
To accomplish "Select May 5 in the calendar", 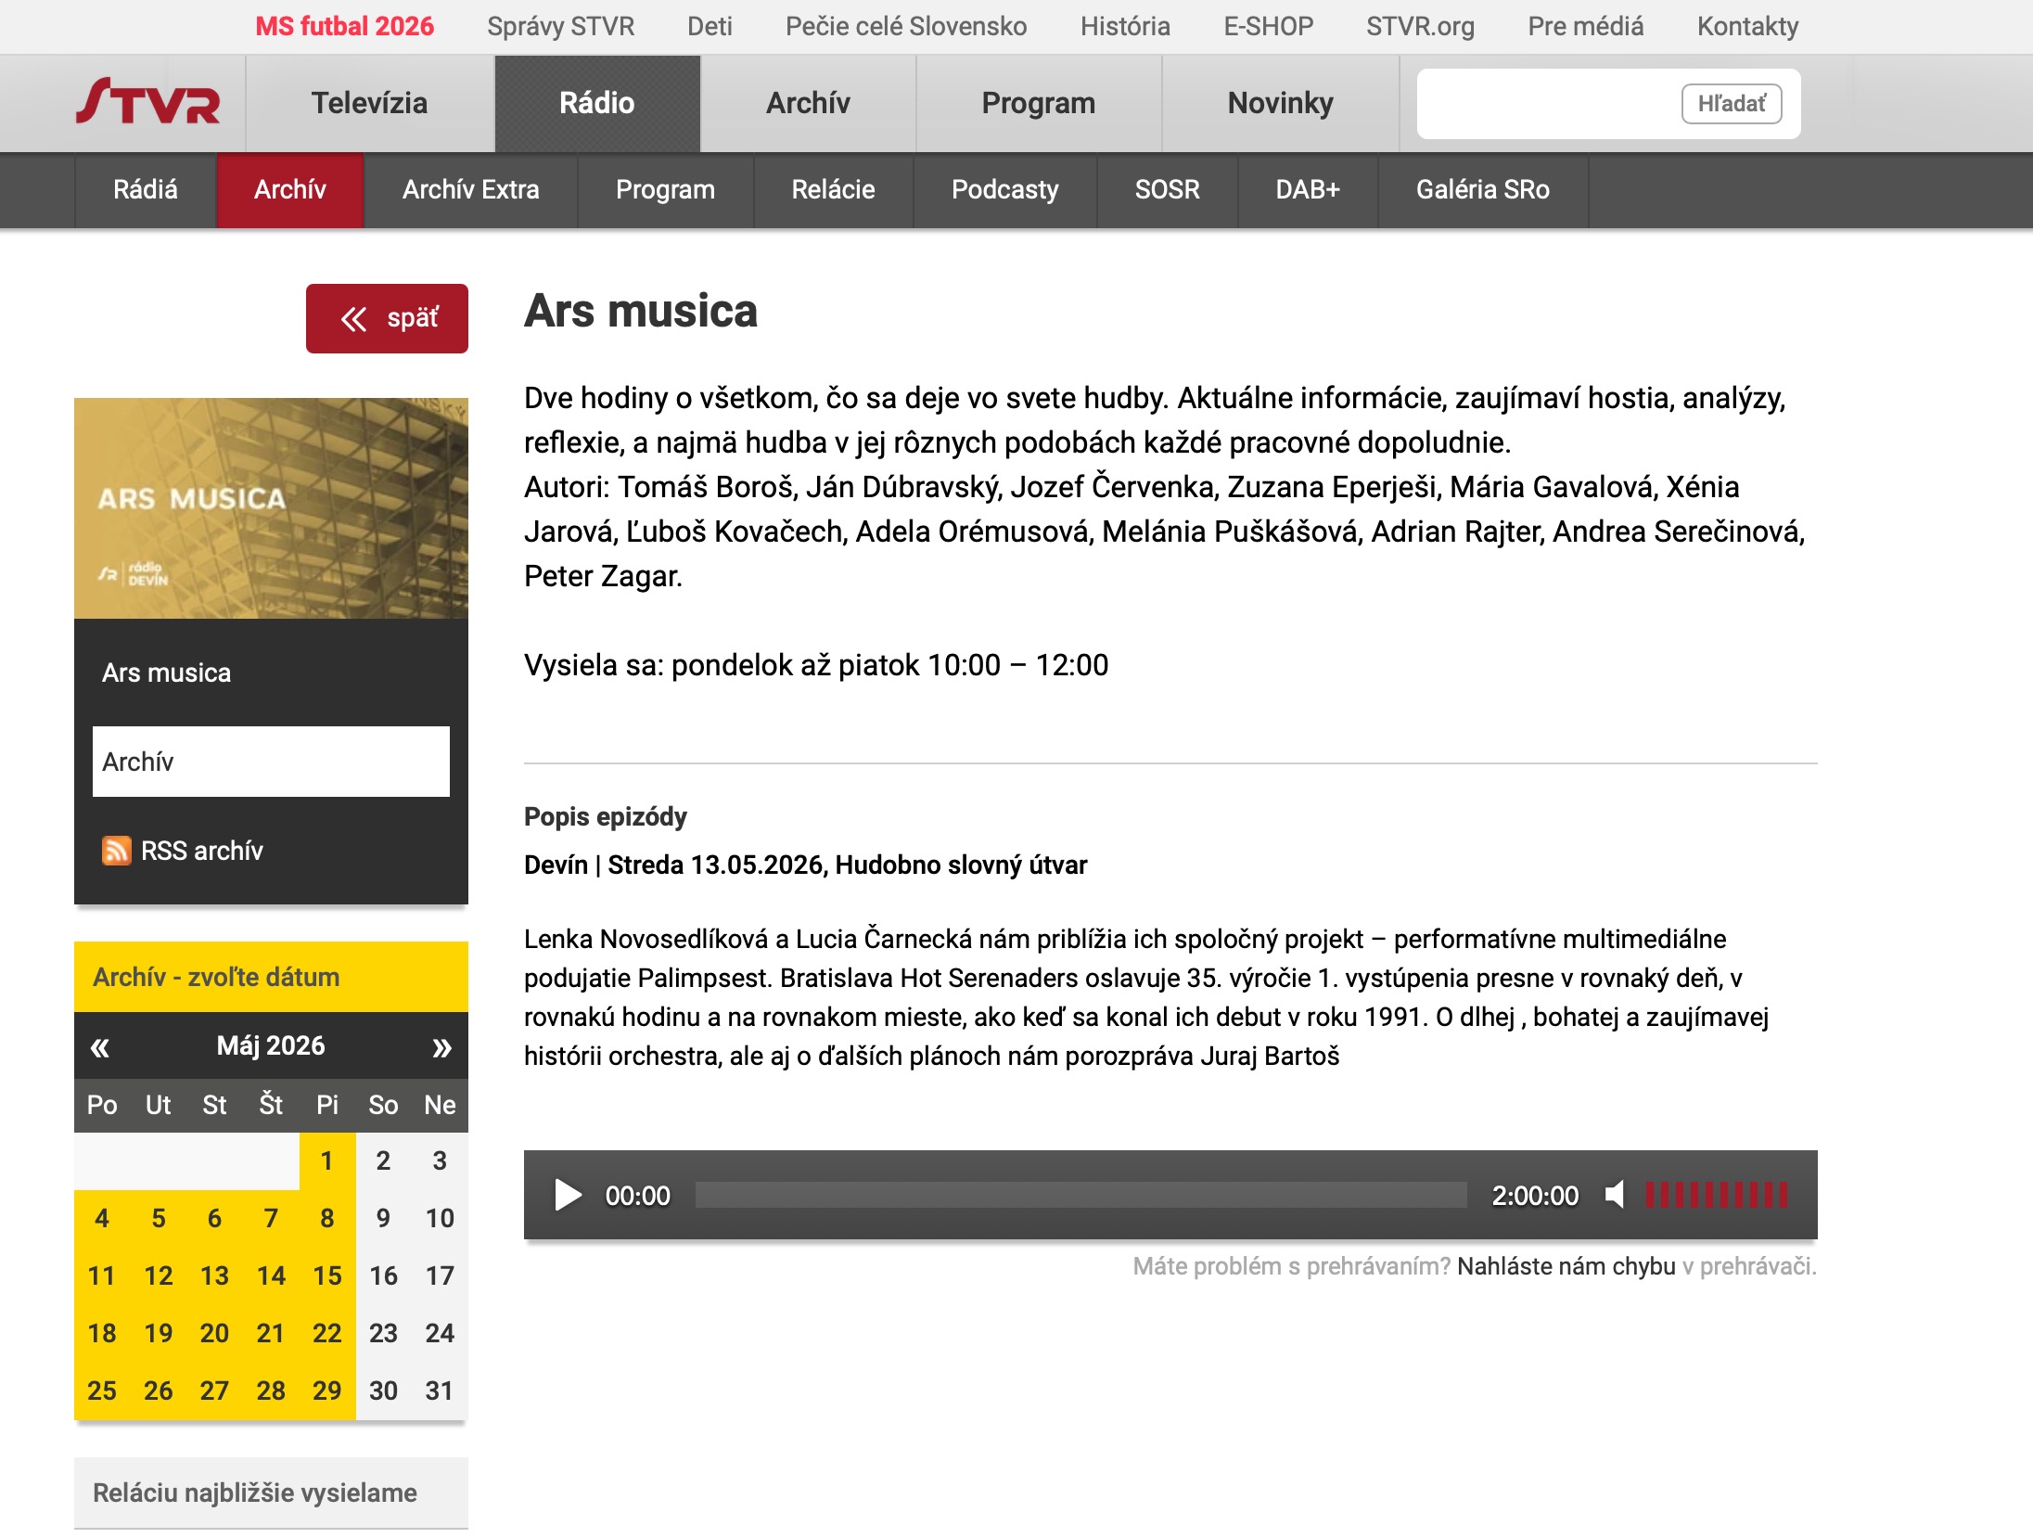I will pos(159,1218).
